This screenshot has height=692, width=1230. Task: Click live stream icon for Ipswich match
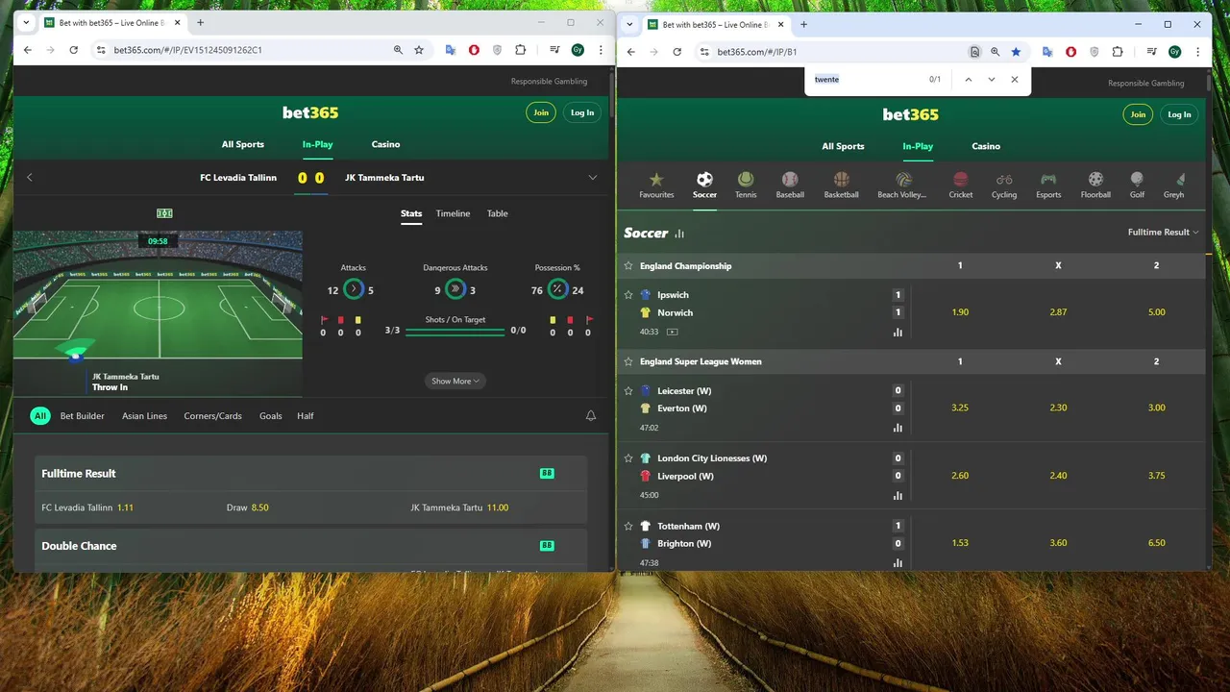pos(672,332)
